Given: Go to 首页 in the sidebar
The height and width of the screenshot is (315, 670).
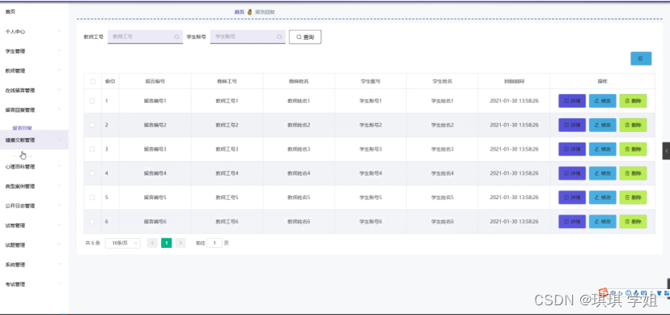Looking at the screenshot, I should pos(11,12).
